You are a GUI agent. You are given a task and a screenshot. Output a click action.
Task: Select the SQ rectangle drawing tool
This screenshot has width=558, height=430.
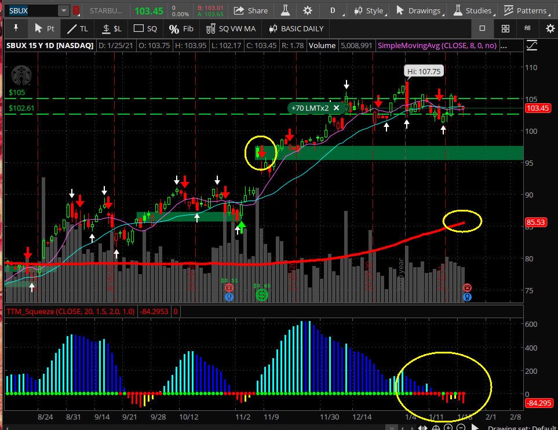145,28
